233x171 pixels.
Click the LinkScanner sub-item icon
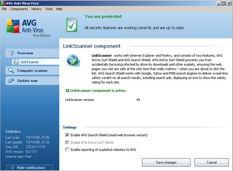tap(16, 62)
